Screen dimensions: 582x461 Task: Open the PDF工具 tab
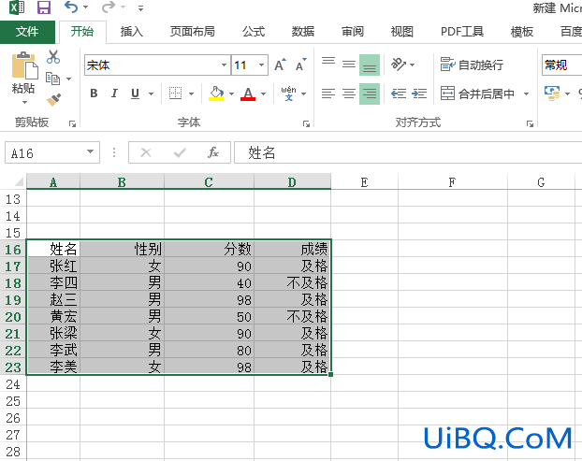tap(462, 32)
